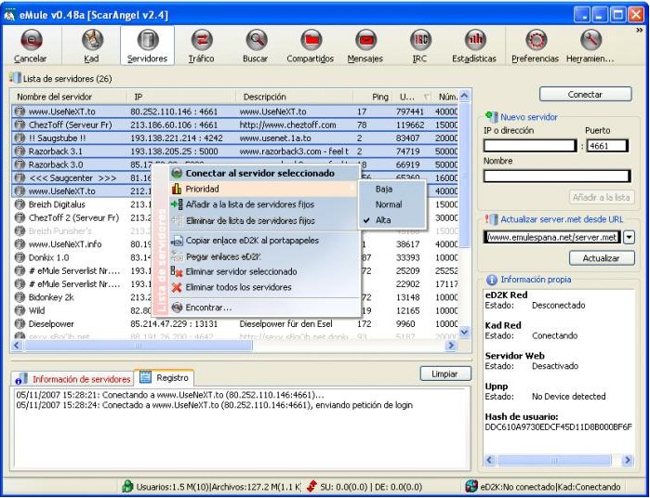The height and width of the screenshot is (498, 650).
Task: Open the IRC chat view
Action: coord(419,46)
